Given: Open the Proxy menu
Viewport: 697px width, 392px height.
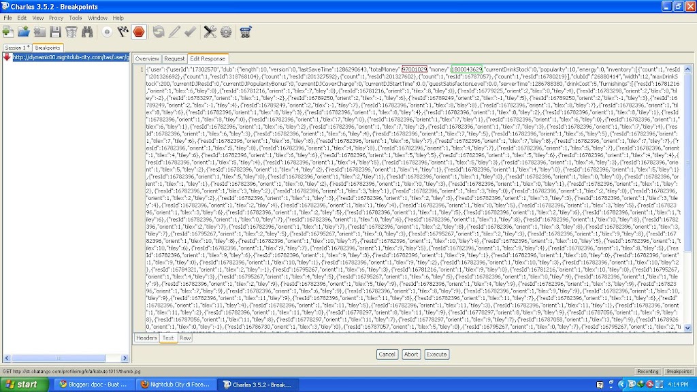Looking at the screenshot, I should click(x=56, y=18).
